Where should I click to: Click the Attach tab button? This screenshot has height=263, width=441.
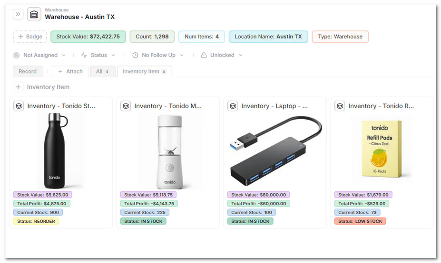pos(70,71)
